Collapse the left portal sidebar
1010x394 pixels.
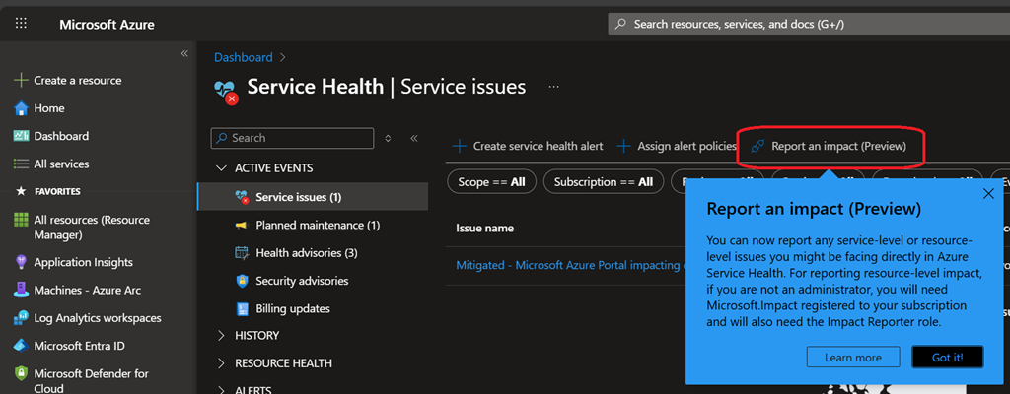click(184, 53)
